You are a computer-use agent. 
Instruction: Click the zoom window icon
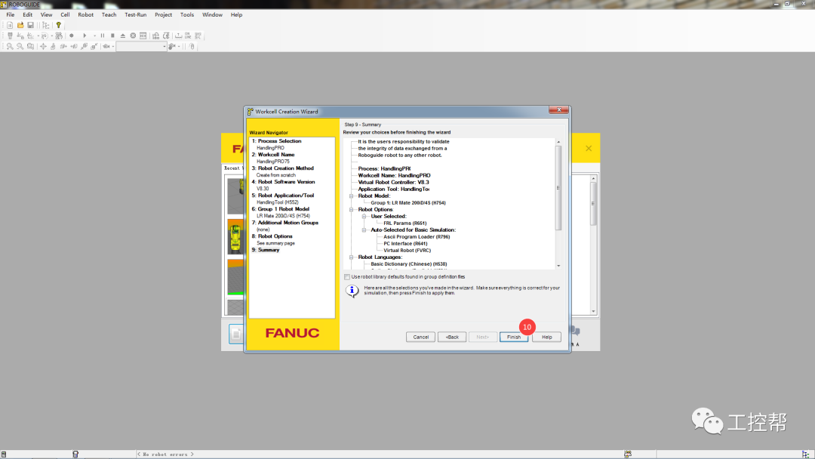tap(31, 46)
